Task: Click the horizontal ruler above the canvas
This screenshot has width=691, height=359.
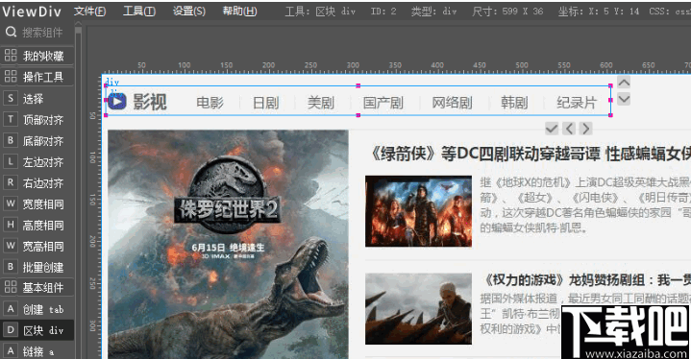Action: point(397,67)
